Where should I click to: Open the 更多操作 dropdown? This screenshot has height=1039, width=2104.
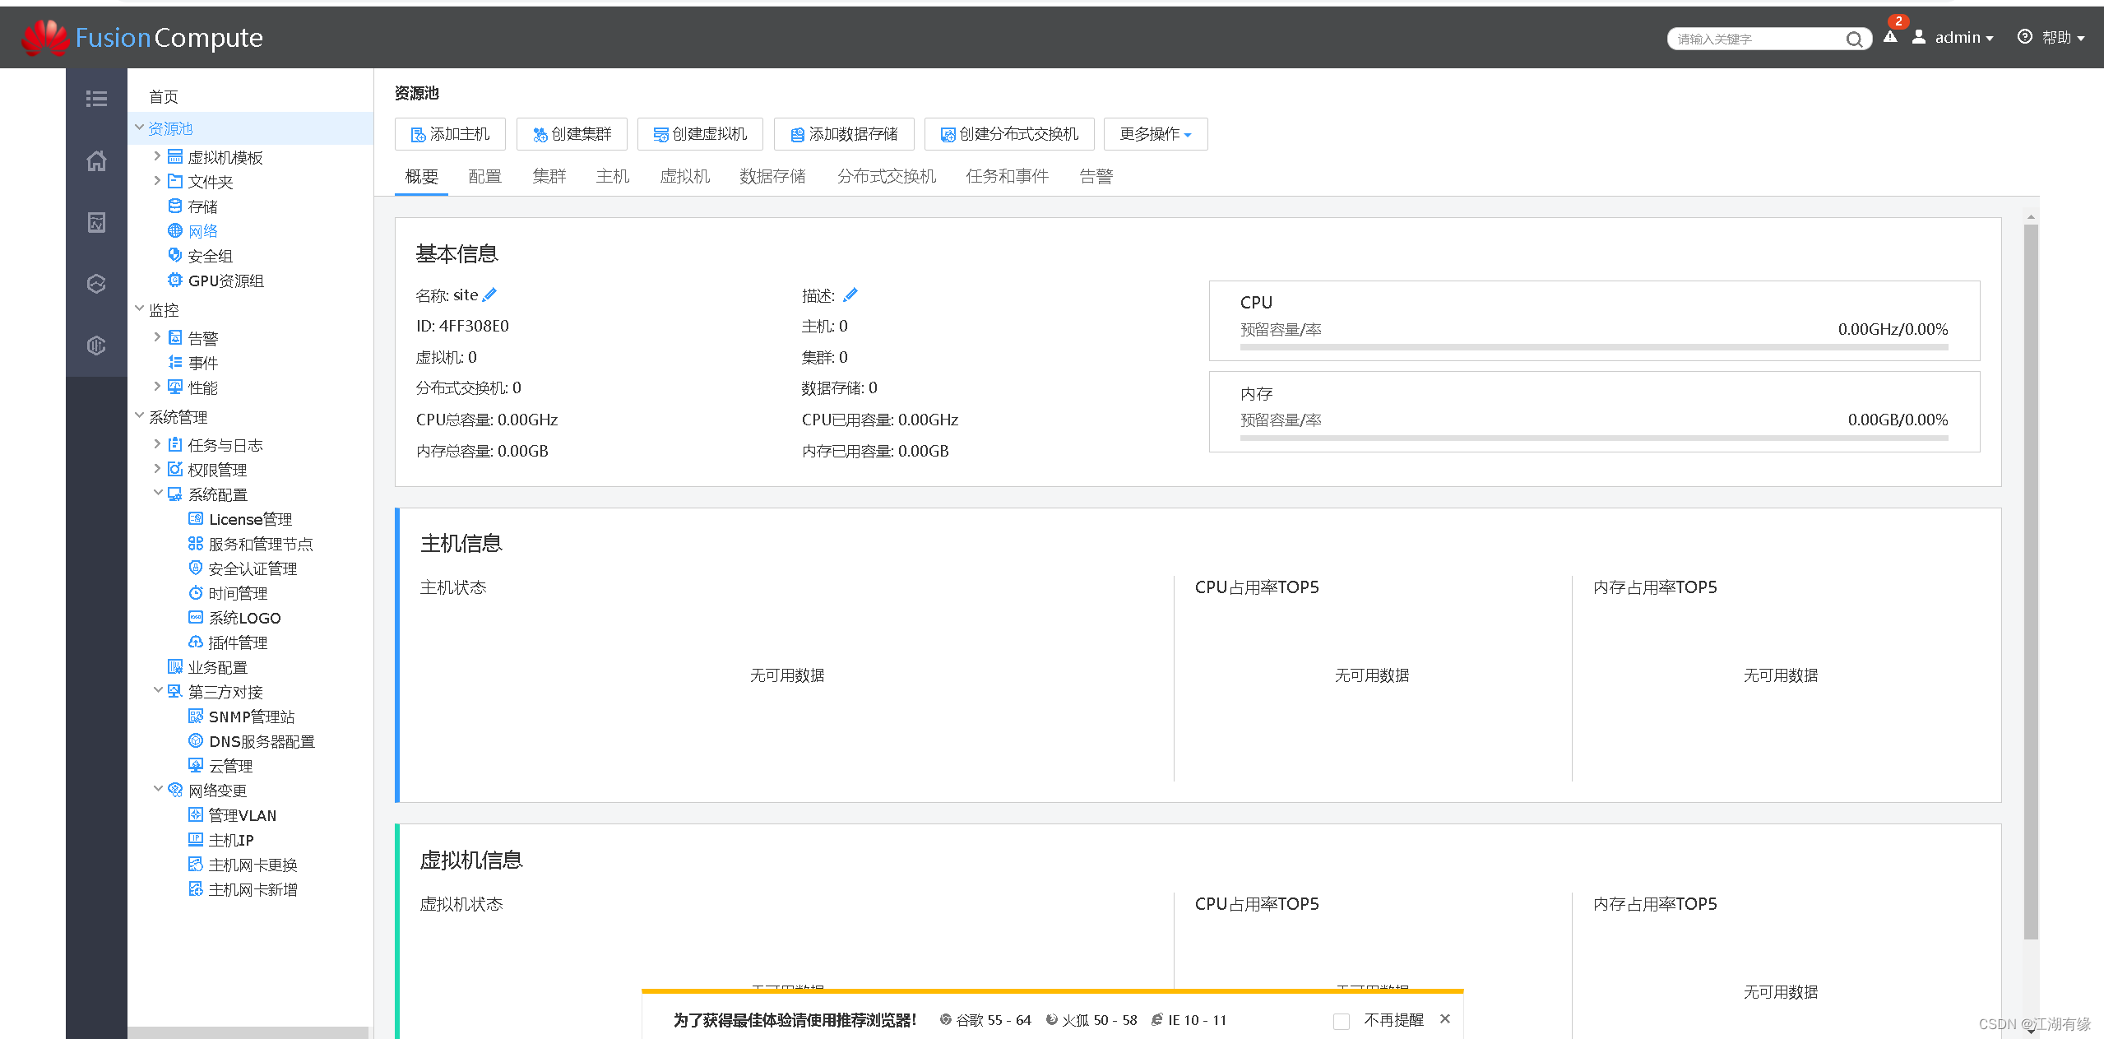click(x=1156, y=134)
